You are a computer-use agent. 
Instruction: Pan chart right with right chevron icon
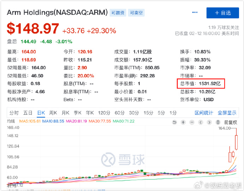(209, 123)
